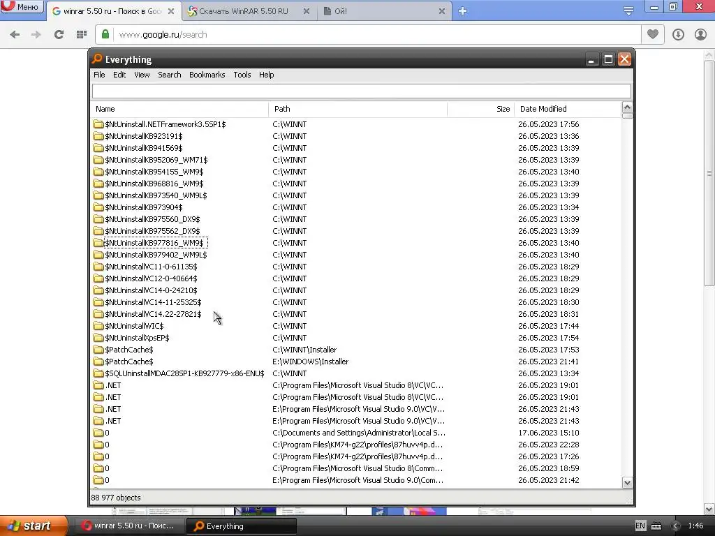Select $NtUninstallVC14-0-24210$ entry
Viewport: 715px width, 536px height.
pyautogui.click(x=151, y=290)
